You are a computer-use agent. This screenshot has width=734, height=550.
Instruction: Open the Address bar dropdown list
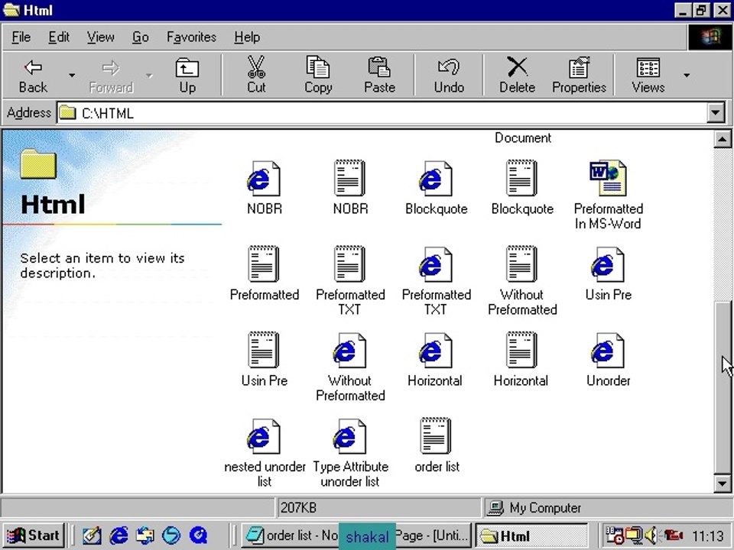[x=716, y=113]
